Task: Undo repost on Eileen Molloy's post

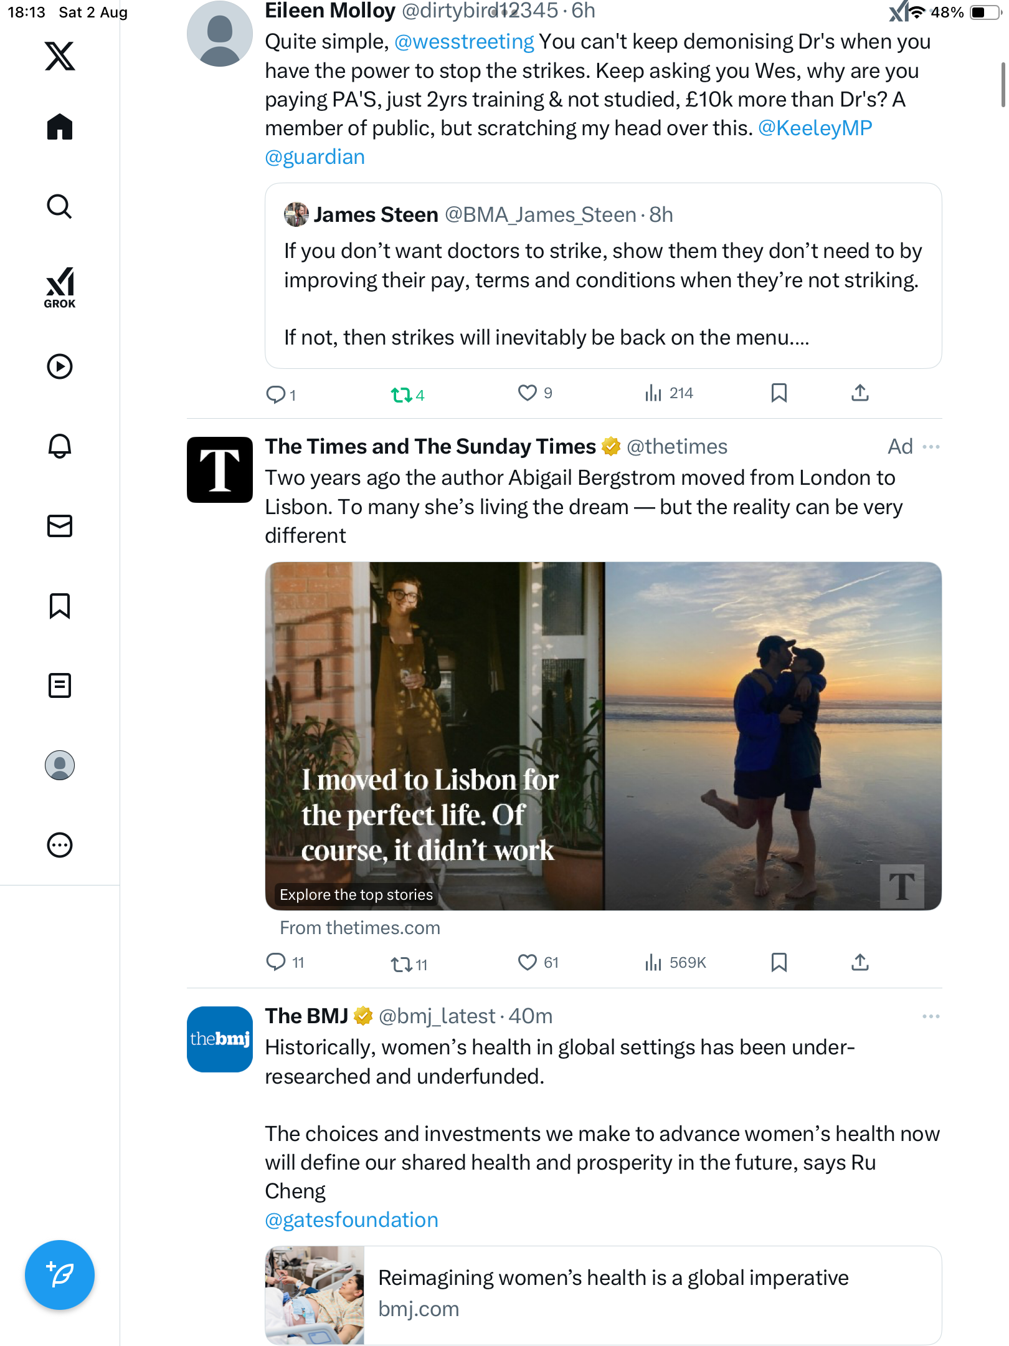Action: (401, 394)
